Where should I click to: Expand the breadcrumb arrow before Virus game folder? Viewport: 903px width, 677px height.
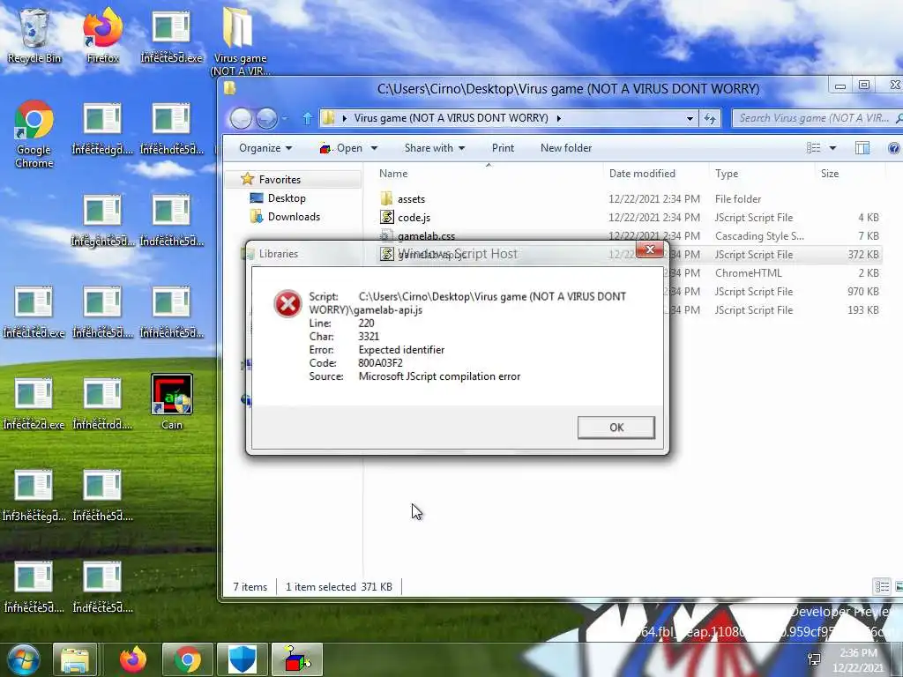tap(345, 118)
